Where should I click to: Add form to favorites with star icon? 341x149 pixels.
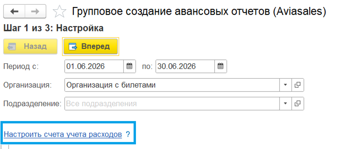(x=60, y=12)
